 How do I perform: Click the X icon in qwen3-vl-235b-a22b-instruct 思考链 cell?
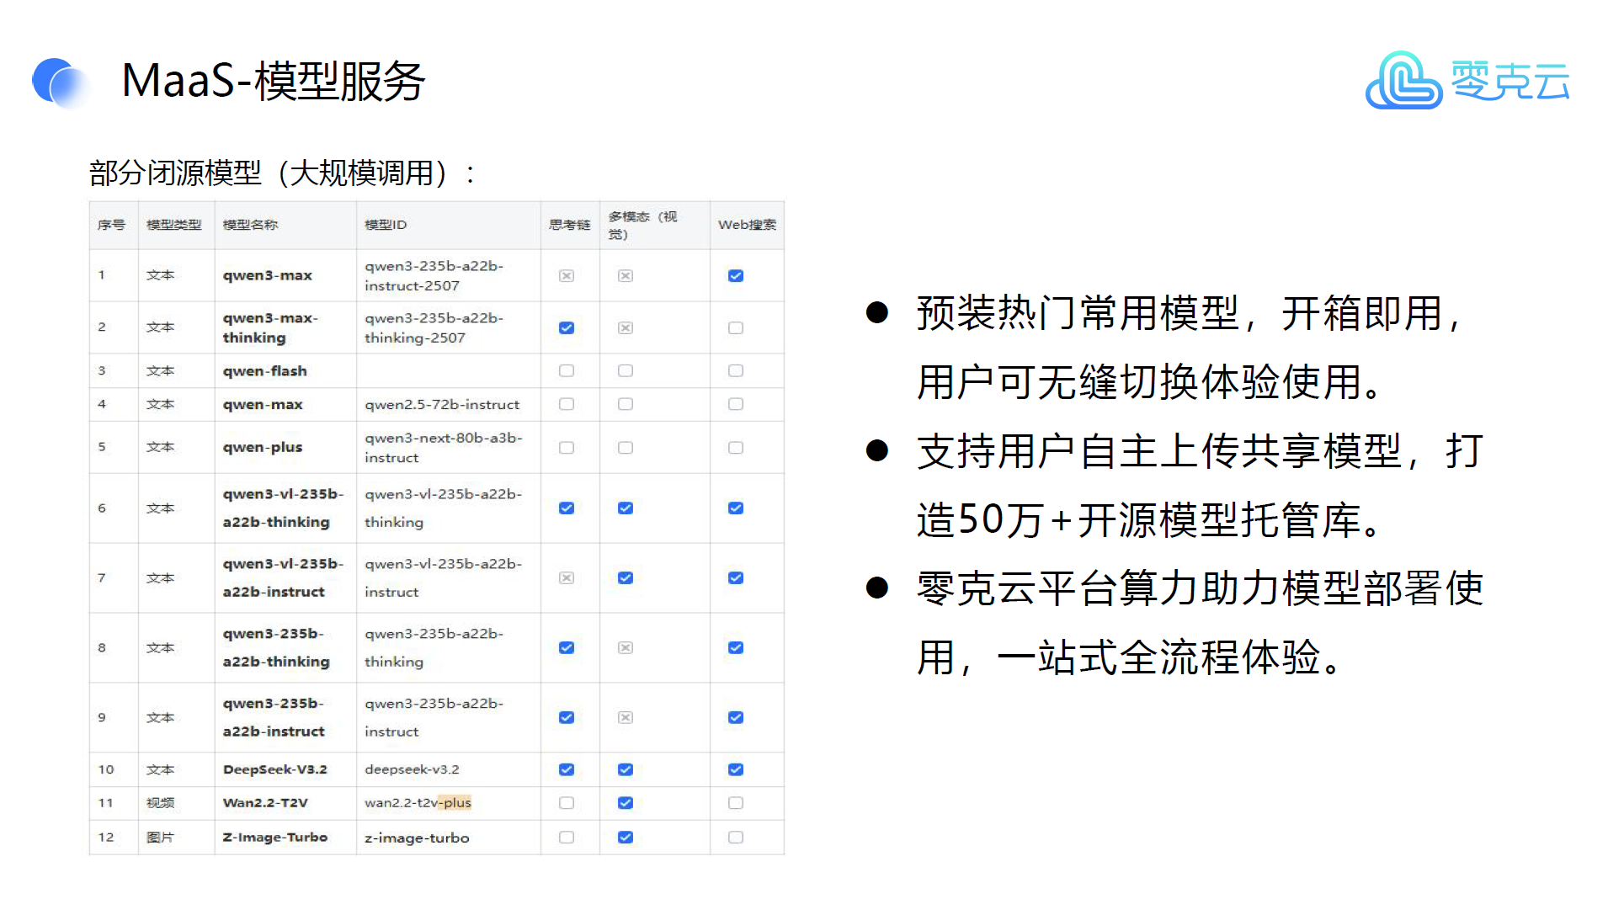pos(567,578)
